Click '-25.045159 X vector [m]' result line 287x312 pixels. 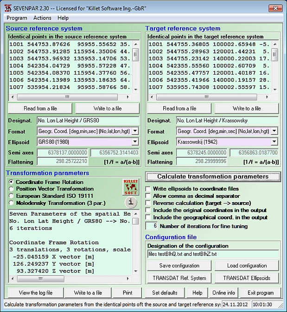pos(53,257)
